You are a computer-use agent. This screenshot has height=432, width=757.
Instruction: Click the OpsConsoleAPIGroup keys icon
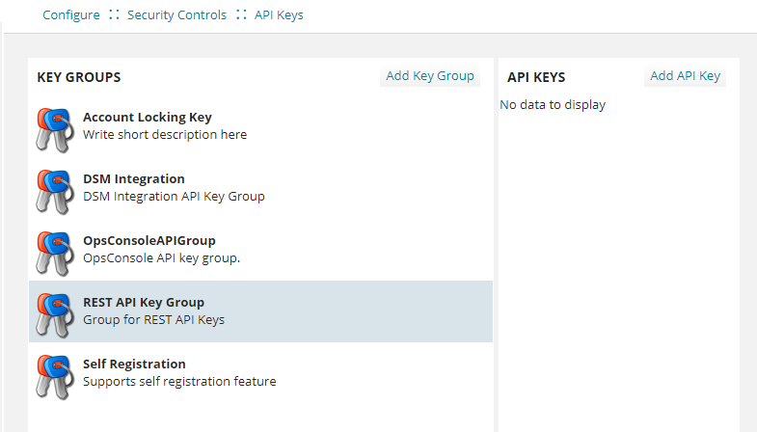tap(54, 253)
